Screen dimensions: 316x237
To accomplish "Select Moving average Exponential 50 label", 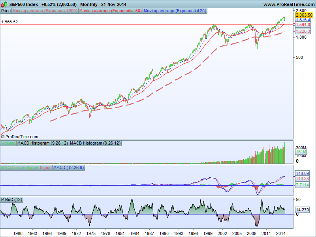I will (x=111, y=11).
